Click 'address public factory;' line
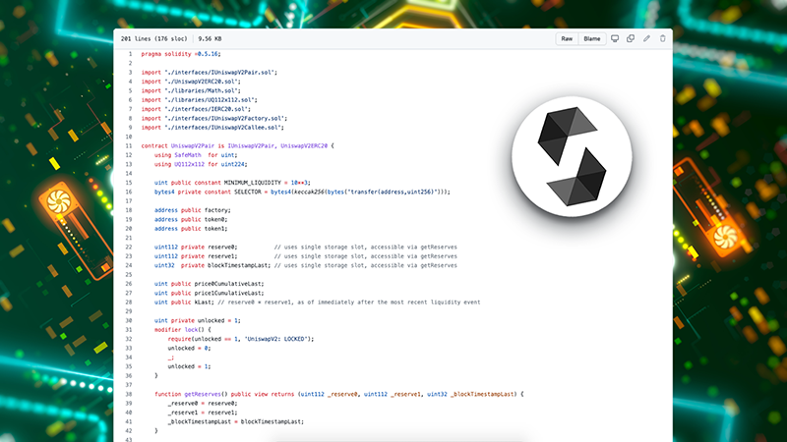The height and width of the screenshot is (442, 787). (193, 210)
